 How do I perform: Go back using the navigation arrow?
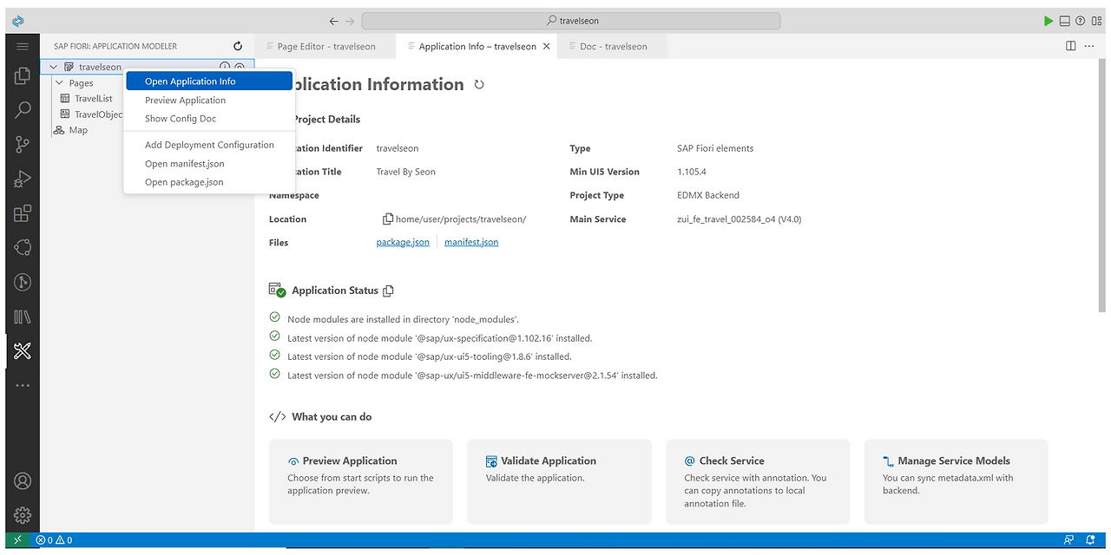pos(334,21)
